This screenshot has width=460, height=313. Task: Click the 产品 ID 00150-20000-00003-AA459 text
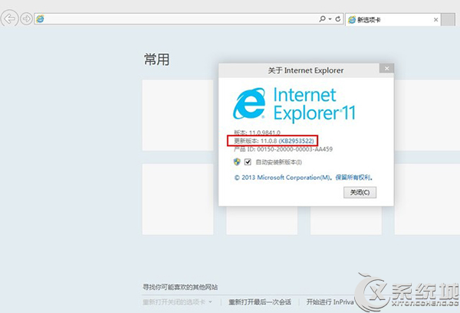[x=283, y=149]
